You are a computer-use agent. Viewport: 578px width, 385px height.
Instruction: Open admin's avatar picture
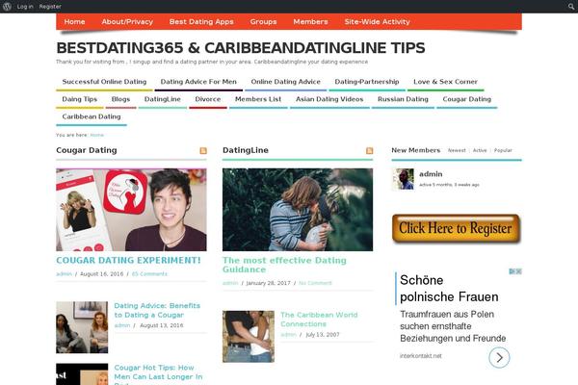pyautogui.click(x=403, y=179)
